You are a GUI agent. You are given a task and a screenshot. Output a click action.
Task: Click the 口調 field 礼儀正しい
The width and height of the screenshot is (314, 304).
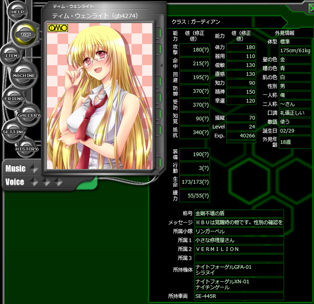tap(295, 113)
